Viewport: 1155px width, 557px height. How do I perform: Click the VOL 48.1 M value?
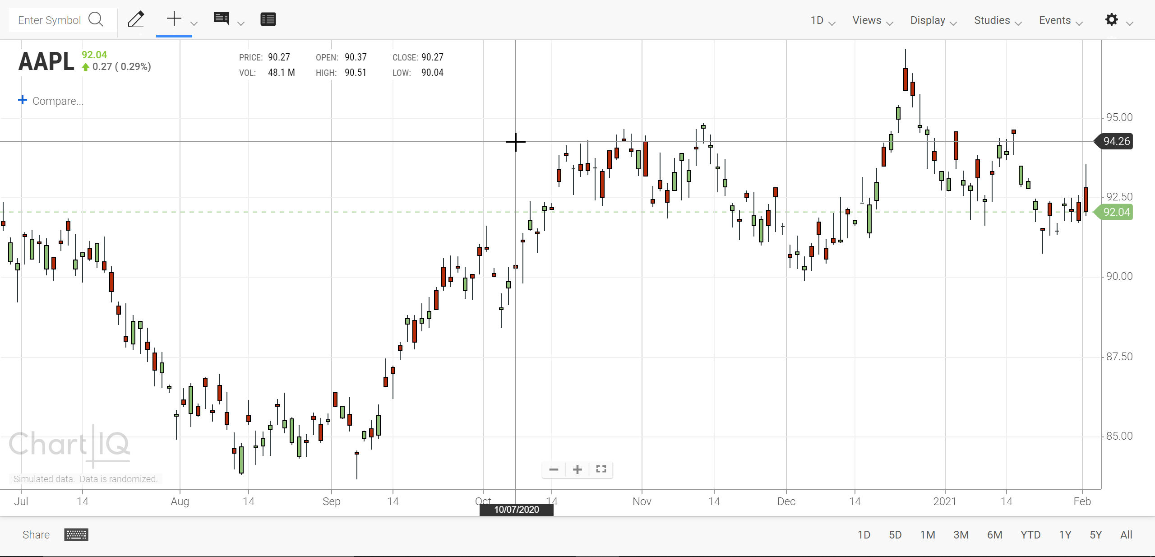click(281, 73)
